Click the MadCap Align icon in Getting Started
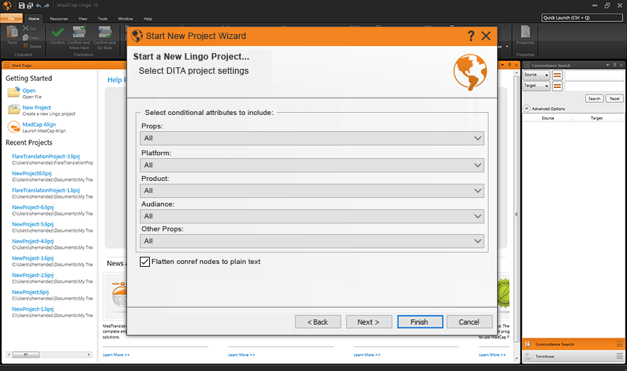Viewport: 627px width, 371px height. [x=13, y=127]
